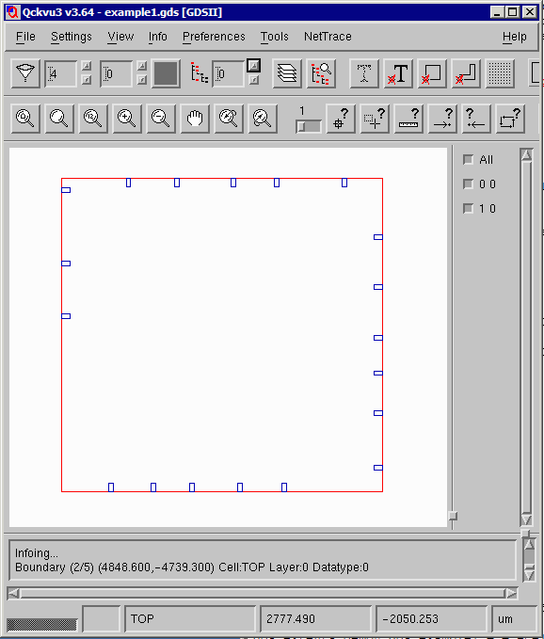The height and width of the screenshot is (639, 544).
Task: Click the right-arrow query icon
Action: pyautogui.click(x=442, y=119)
